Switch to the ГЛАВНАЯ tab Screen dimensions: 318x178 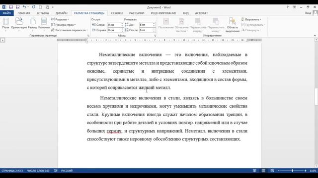(24, 13)
